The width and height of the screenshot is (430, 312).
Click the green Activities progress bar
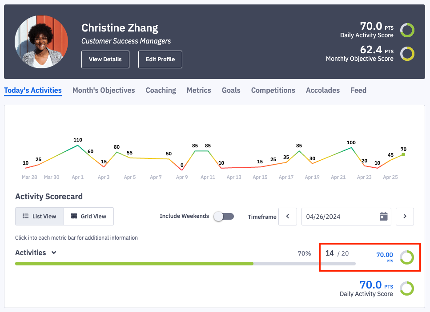(x=133, y=263)
